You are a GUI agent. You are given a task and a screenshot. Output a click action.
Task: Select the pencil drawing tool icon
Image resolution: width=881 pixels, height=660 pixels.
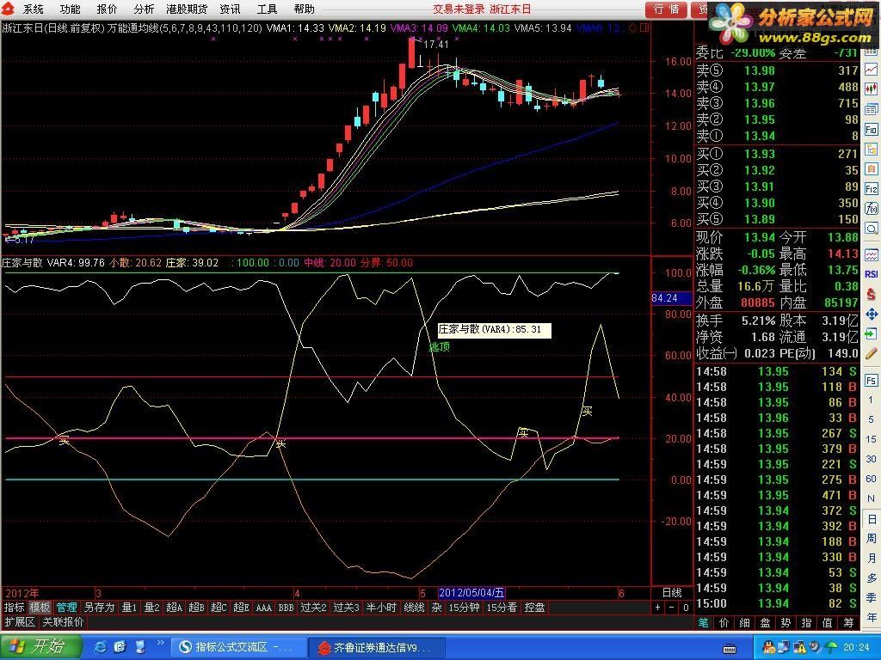pyautogui.click(x=872, y=353)
